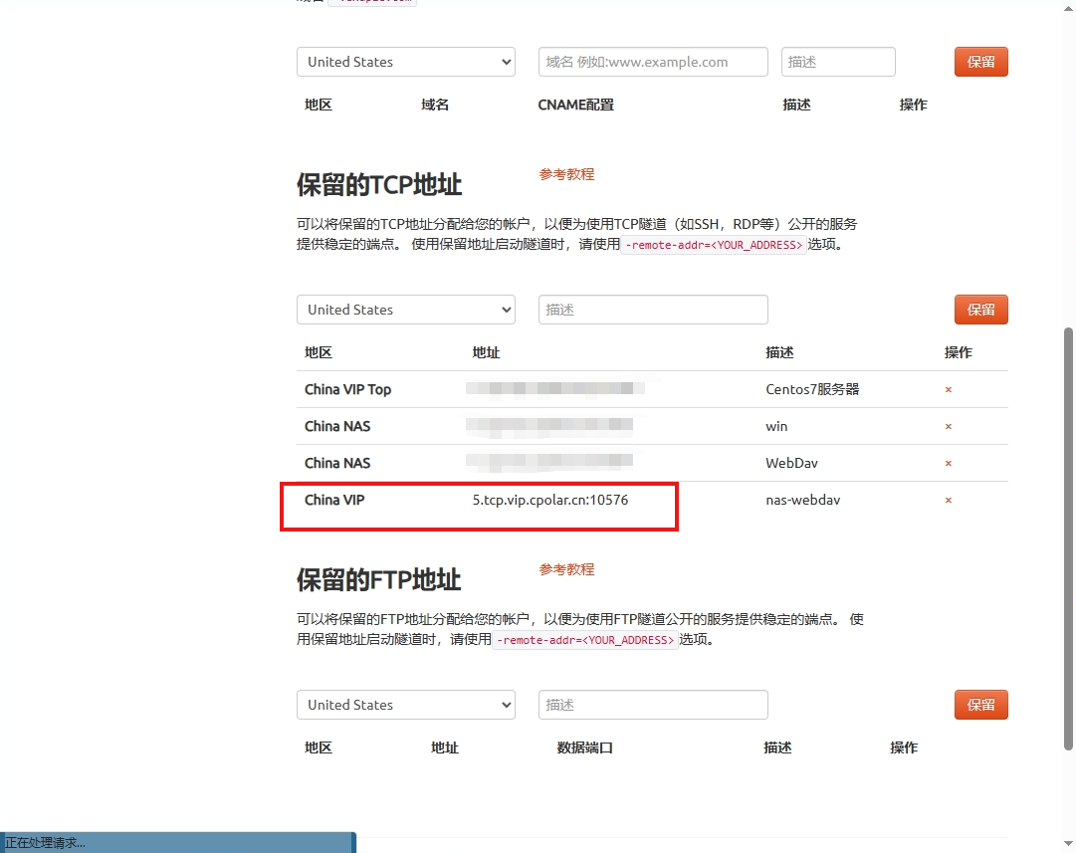The width and height of the screenshot is (1076, 853).
Task: Click 保留 button to reserve TCP address
Action: coord(980,310)
